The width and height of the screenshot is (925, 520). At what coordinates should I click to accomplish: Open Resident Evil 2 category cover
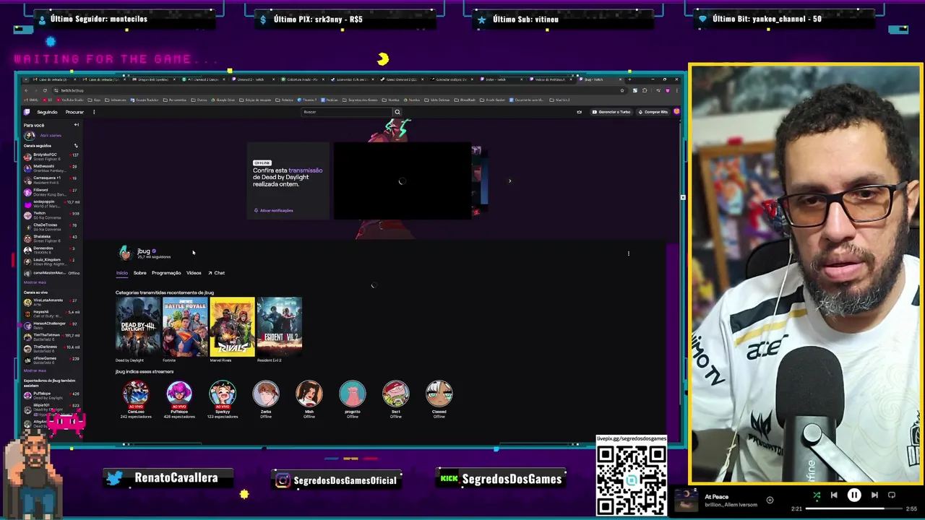point(279,327)
